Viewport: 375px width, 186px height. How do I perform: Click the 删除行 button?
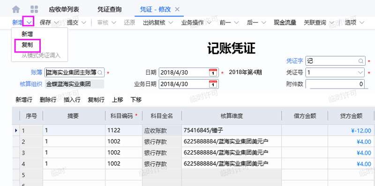tap(48, 100)
